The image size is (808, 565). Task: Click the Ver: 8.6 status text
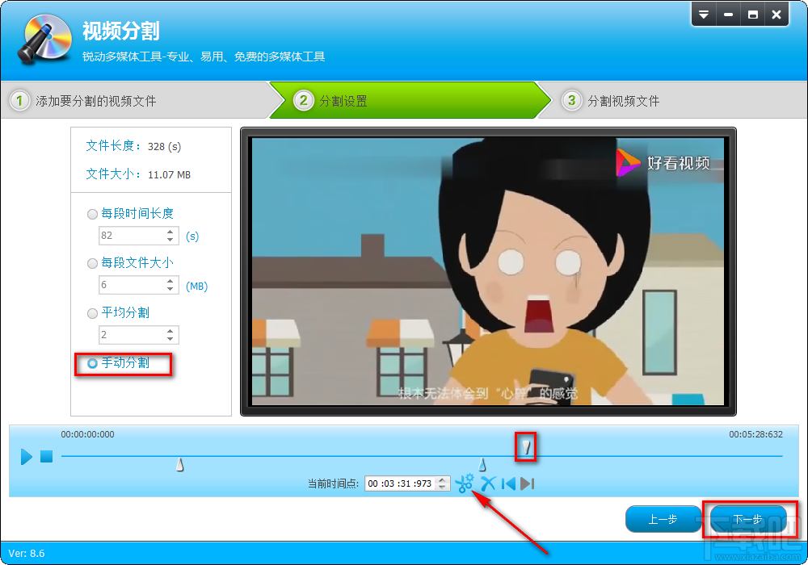pos(27,554)
